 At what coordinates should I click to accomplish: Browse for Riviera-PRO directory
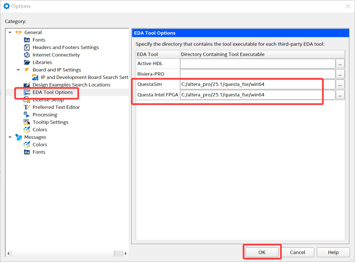coord(340,74)
